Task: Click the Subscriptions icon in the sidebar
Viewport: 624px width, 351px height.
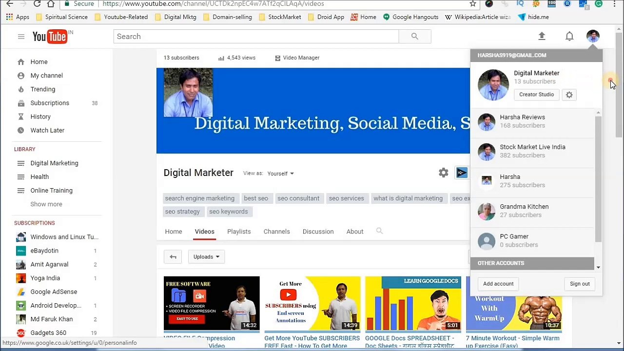Action: pos(20,103)
